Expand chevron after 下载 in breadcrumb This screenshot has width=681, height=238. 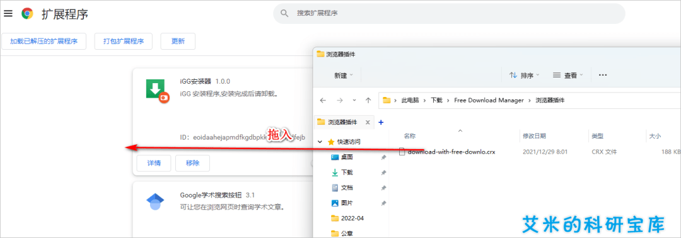click(448, 100)
